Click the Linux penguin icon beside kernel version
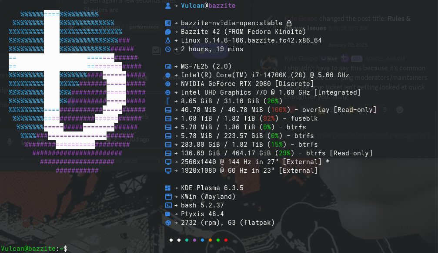 168,40
